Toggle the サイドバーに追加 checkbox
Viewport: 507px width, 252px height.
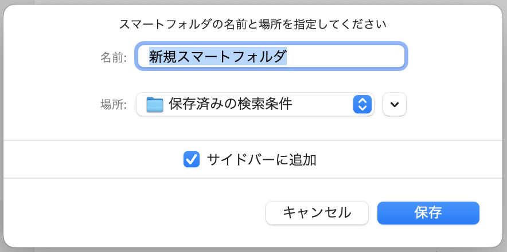tap(191, 159)
